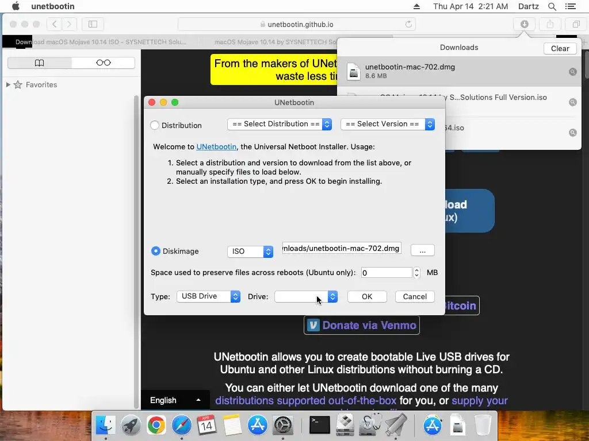Click the disk image path field
589x441 pixels.
point(342,248)
